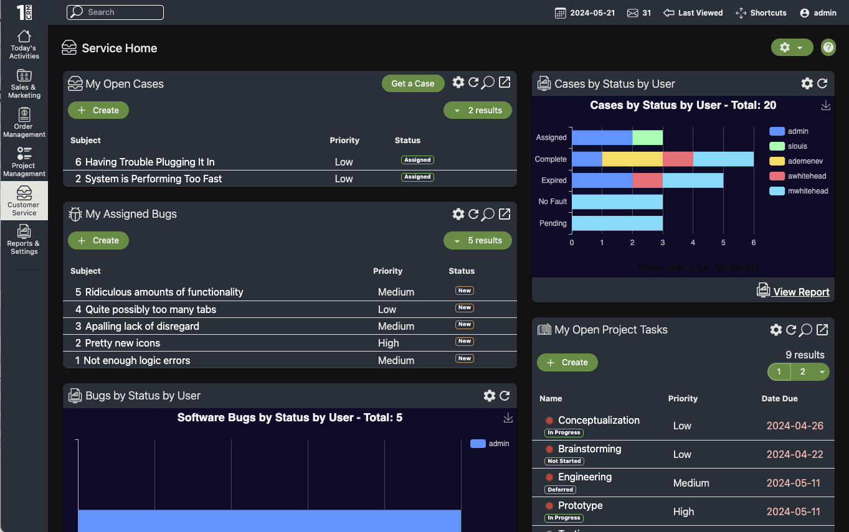Click search magnifier in My Assigned Bugs panel

point(488,214)
